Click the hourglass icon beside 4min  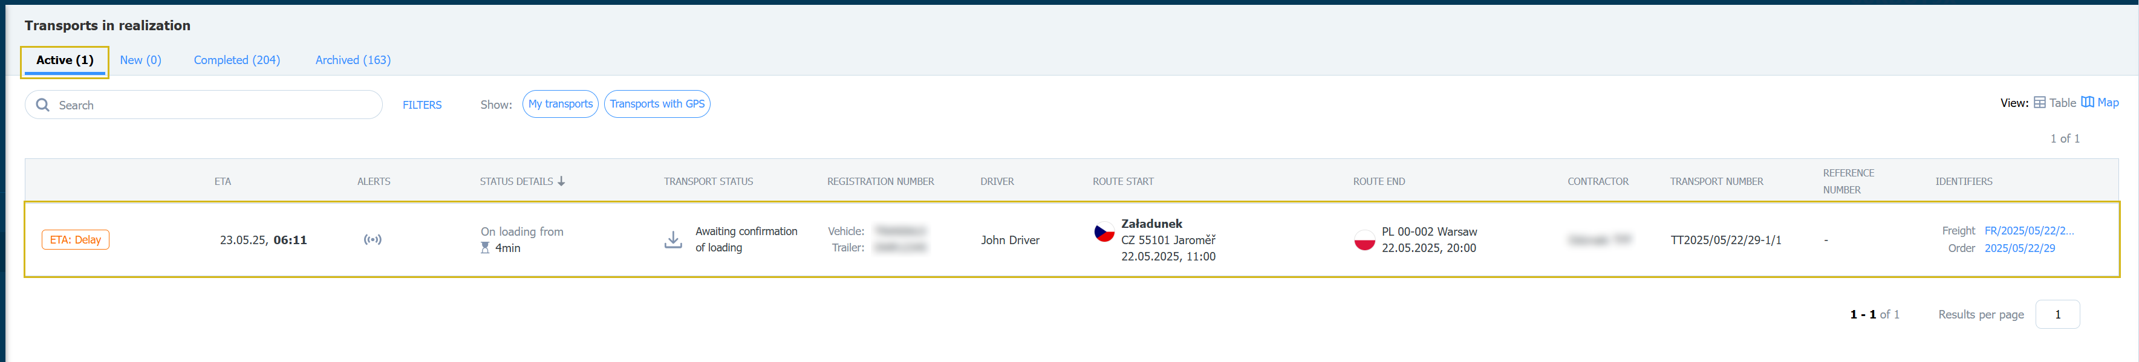tap(485, 248)
